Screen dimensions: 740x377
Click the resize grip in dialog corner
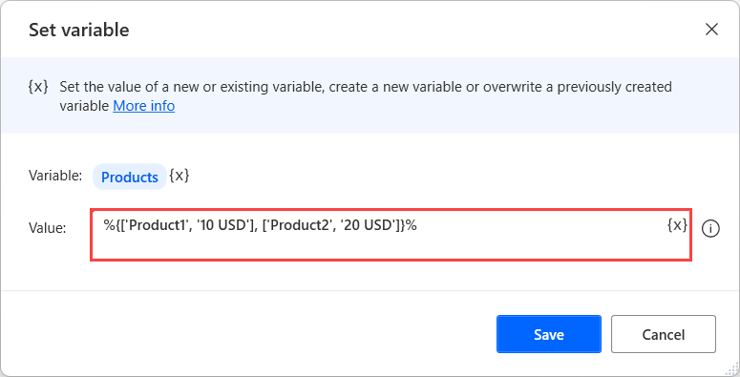(733, 369)
